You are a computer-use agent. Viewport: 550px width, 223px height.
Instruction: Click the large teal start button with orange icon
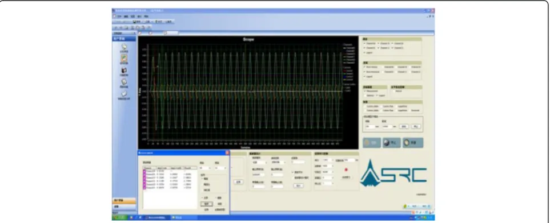click(372, 143)
